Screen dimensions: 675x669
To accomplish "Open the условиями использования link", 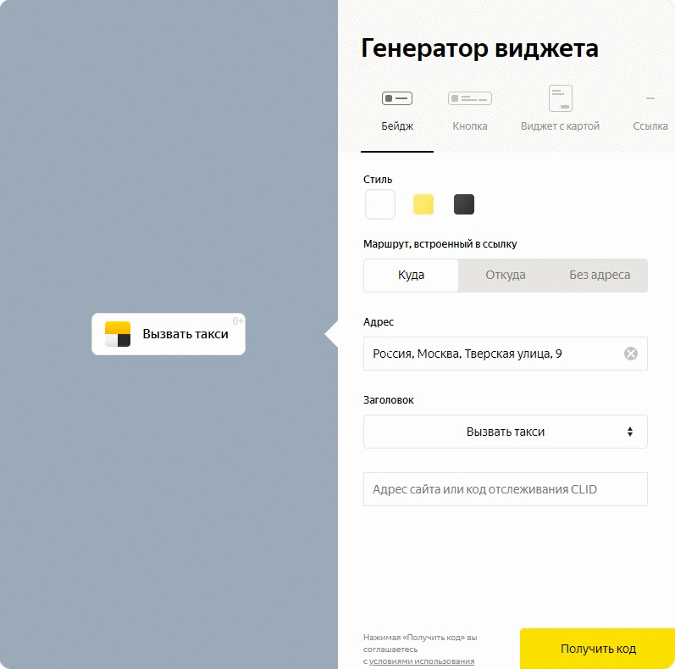I will pyautogui.click(x=422, y=661).
